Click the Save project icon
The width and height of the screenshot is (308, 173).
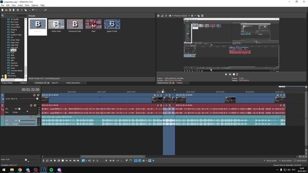point(10,10)
